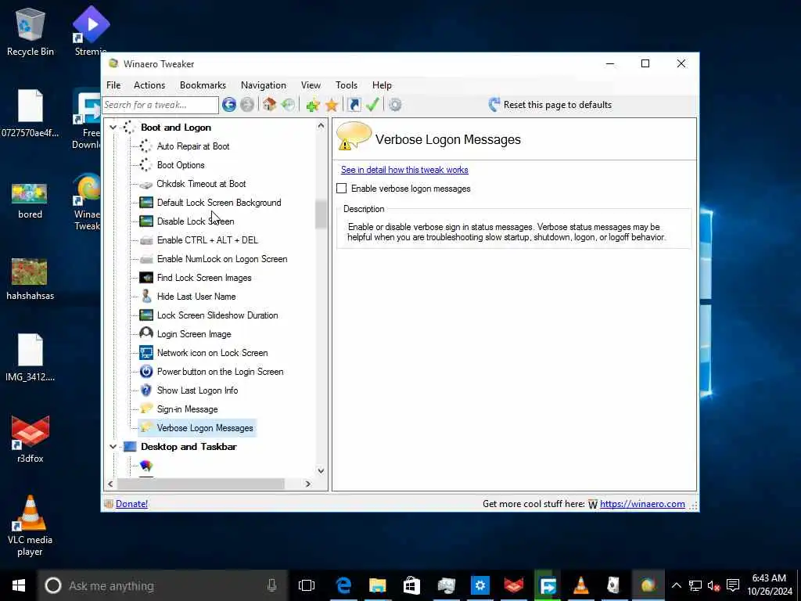Click the Sign-in Message speech bubble icon
Screen dimensions: 801x601
point(145,408)
